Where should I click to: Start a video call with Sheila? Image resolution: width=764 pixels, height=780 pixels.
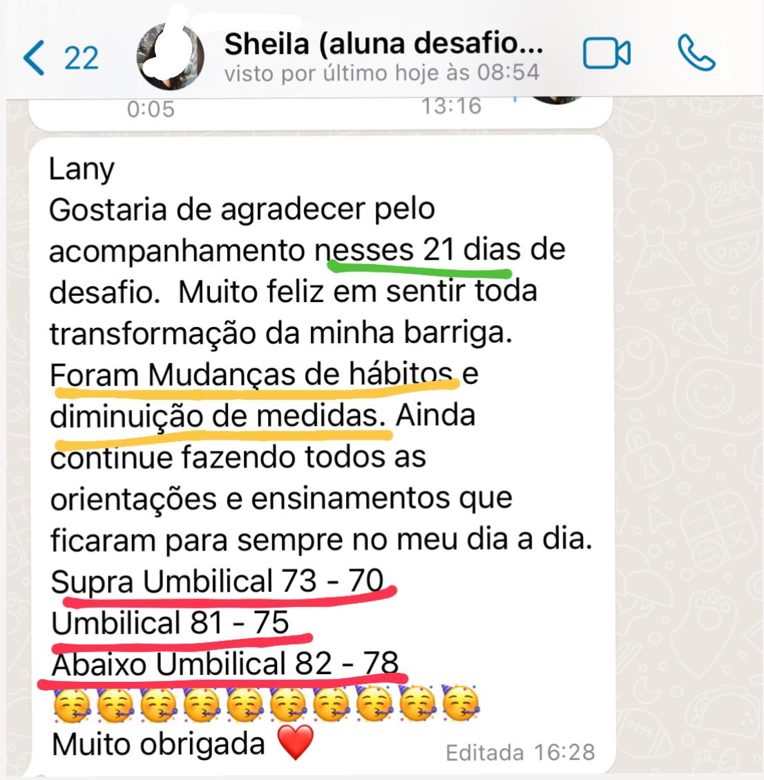(x=607, y=53)
